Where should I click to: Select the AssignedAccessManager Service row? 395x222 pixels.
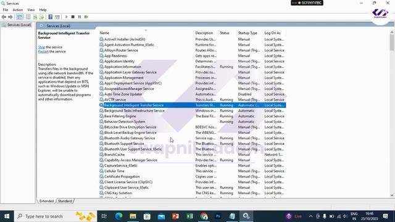click(x=192, y=89)
